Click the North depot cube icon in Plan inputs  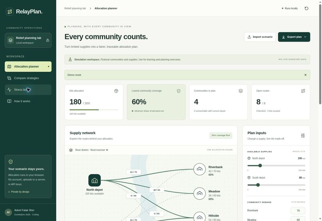249,158
